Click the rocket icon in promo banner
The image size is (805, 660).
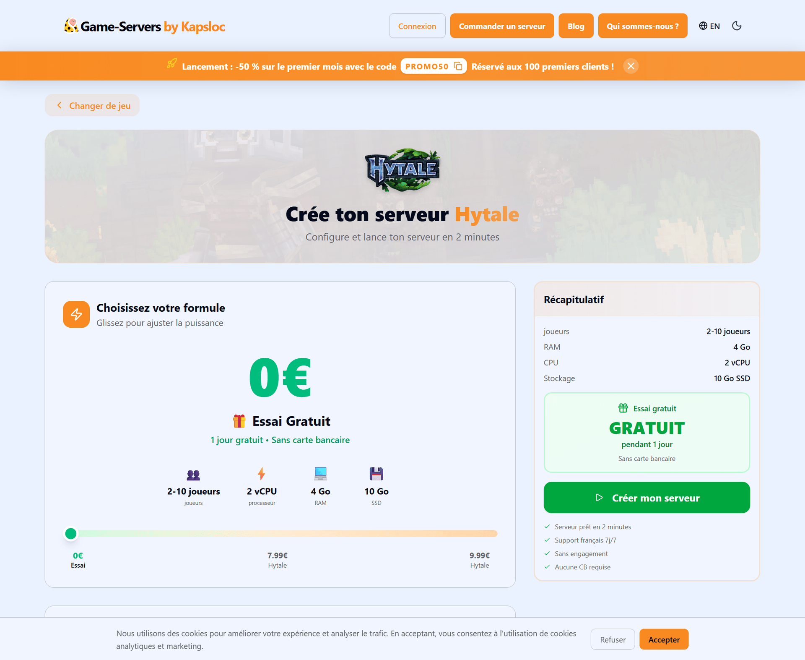[171, 64]
